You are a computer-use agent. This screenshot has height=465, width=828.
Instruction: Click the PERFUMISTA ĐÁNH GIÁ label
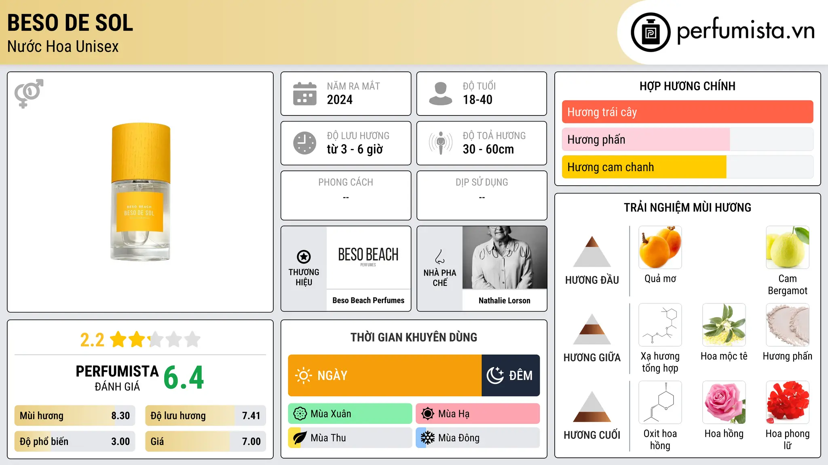[x=117, y=378]
